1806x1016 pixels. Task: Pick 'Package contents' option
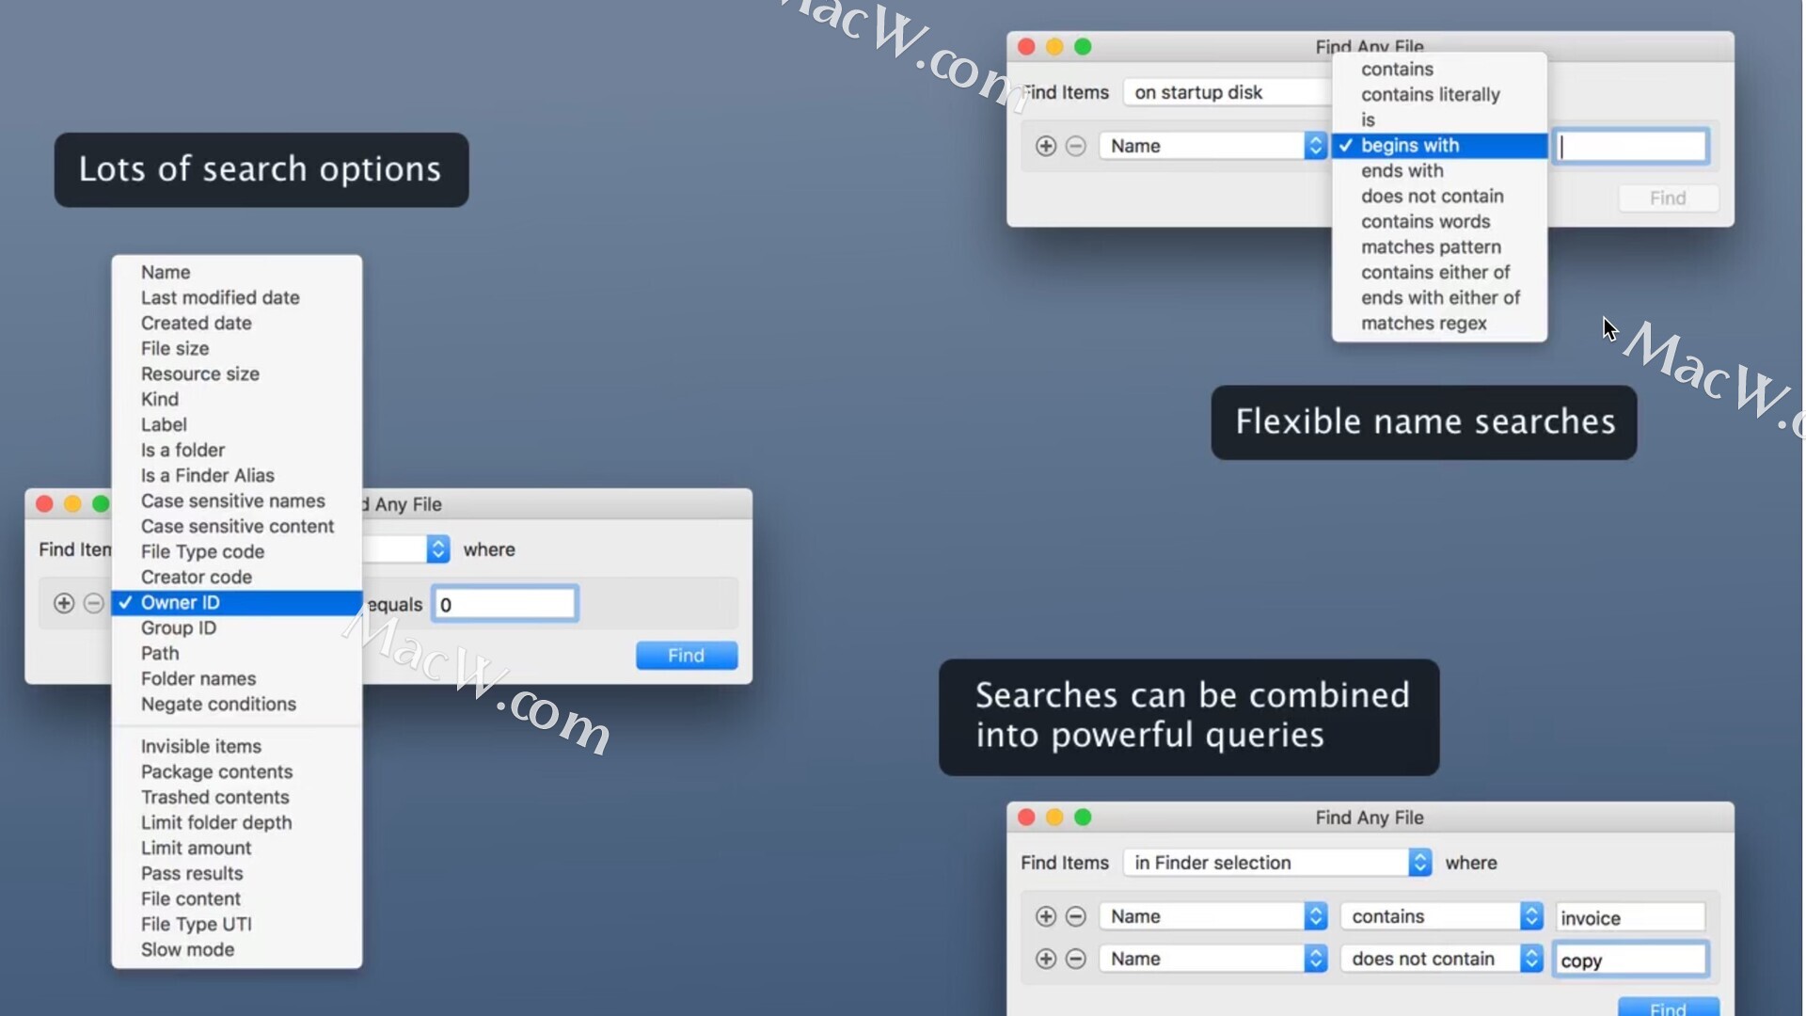[236, 771]
